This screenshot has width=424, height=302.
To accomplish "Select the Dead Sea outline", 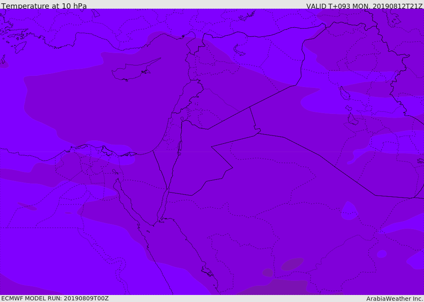I will pyautogui.click(x=180, y=147).
